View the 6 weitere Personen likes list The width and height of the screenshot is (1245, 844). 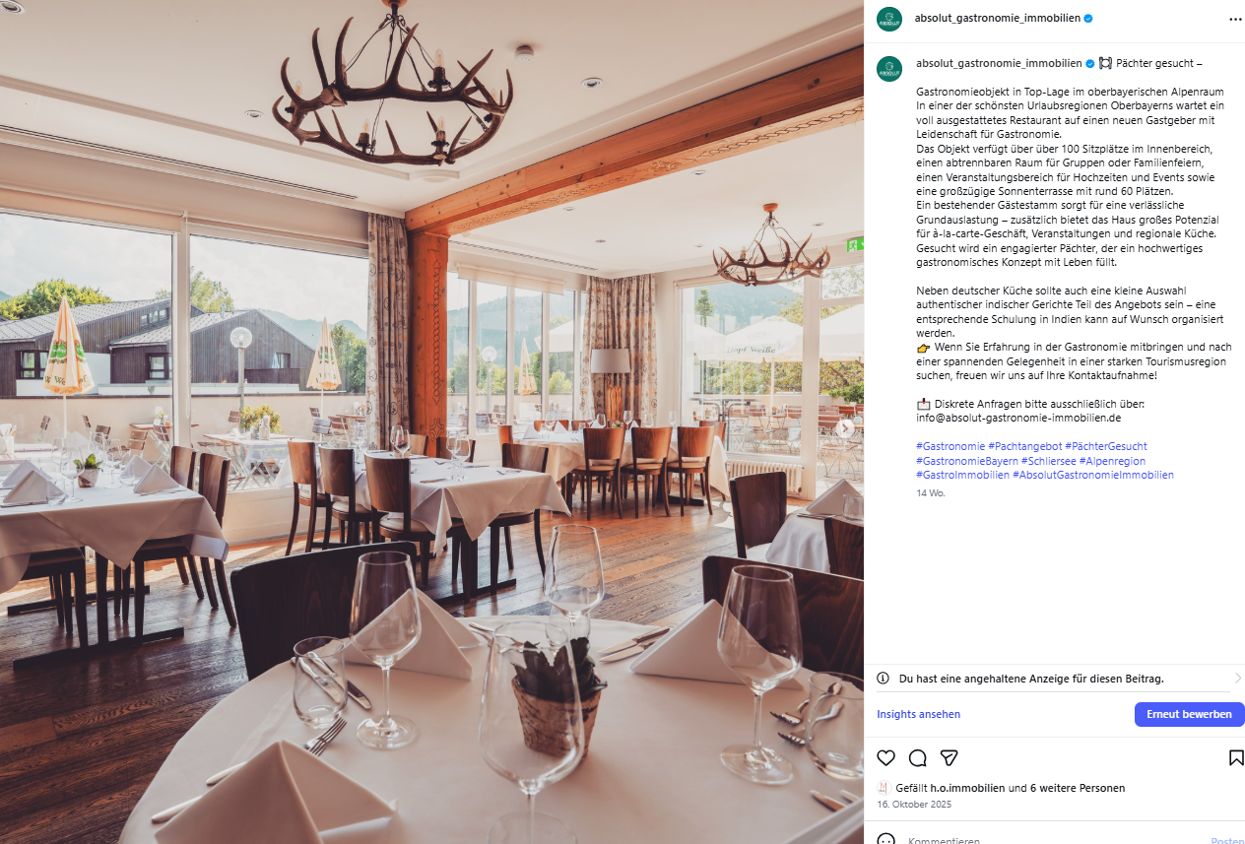[1078, 788]
